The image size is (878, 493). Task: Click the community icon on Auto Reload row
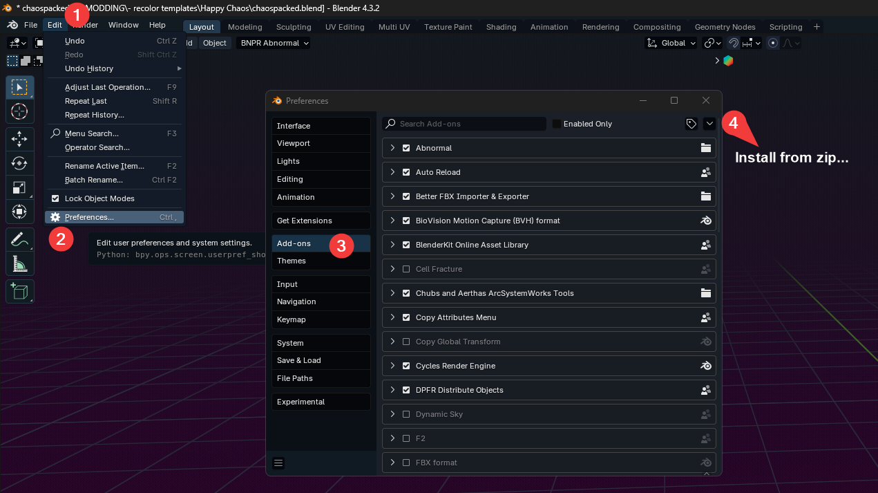point(706,172)
